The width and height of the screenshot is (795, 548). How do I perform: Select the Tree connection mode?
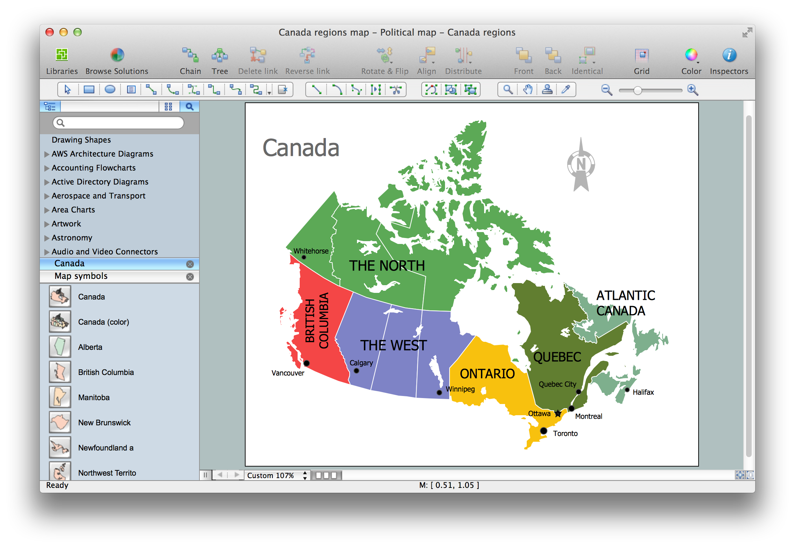(219, 55)
